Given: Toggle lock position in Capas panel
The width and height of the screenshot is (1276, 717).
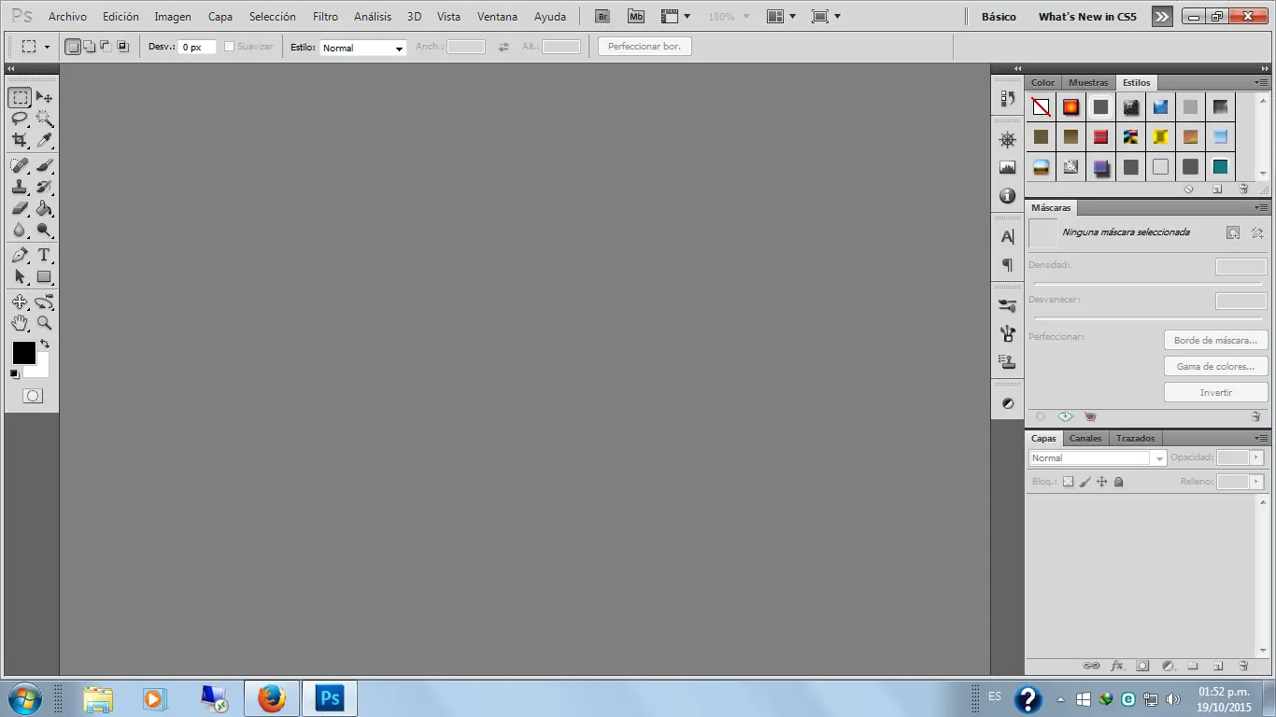Looking at the screenshot, I should (x=1102, y=482).
